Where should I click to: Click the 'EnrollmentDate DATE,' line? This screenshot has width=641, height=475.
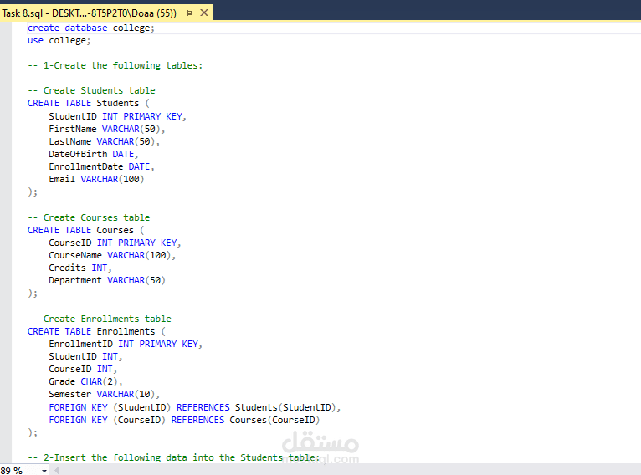click(101, 166)
